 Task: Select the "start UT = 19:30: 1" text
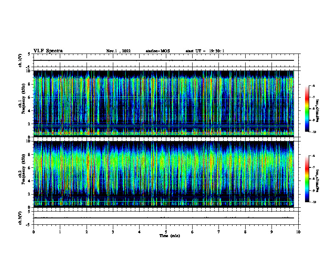[x=205, y=51]
